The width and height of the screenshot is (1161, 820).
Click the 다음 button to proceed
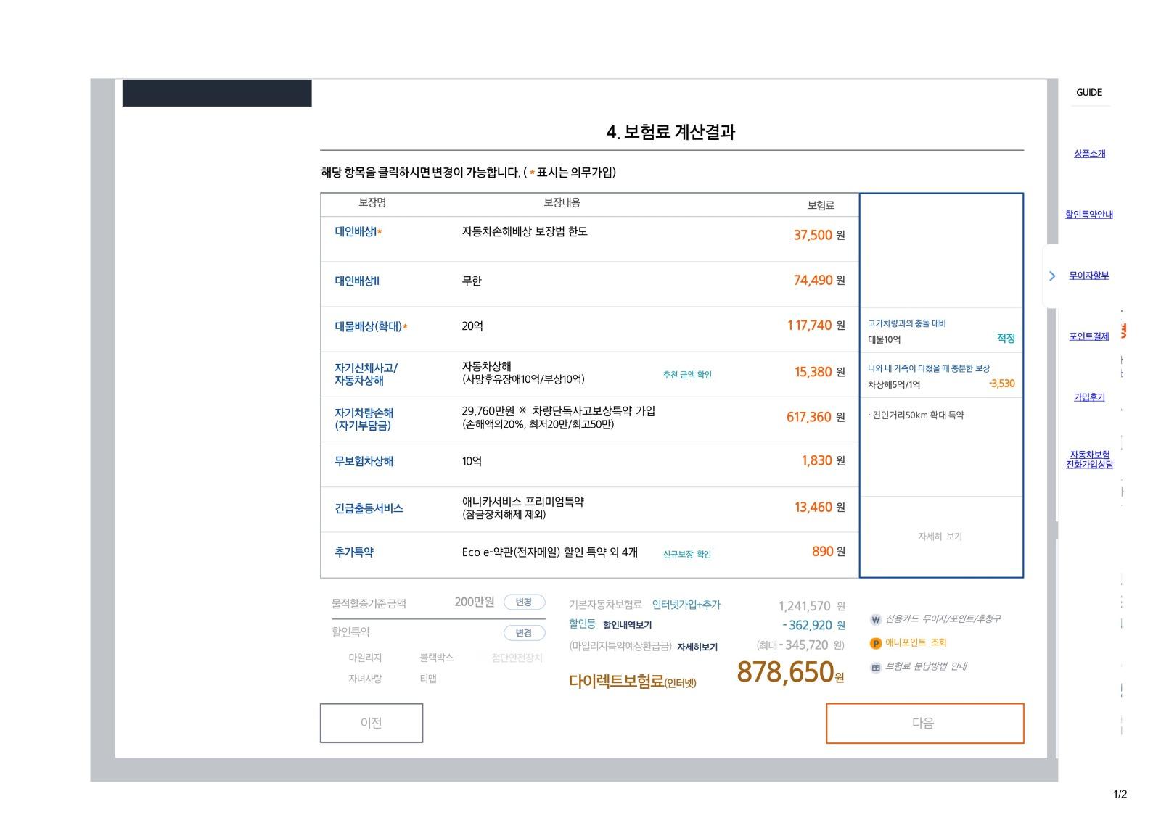click(x=924, y=723)
